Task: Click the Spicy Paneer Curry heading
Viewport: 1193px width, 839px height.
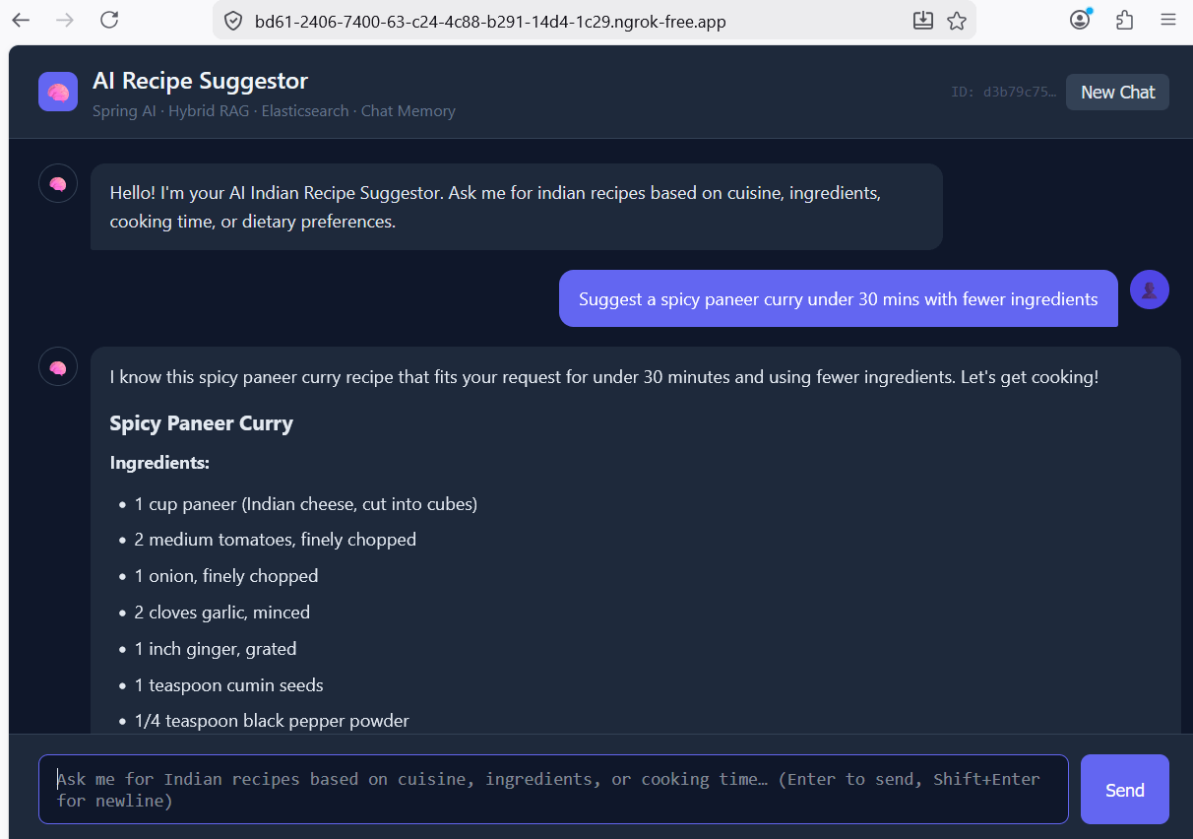Action: [x=202, y=423]
